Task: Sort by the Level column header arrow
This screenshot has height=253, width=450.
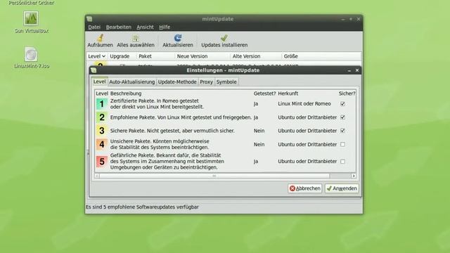Action: (103, 56)
